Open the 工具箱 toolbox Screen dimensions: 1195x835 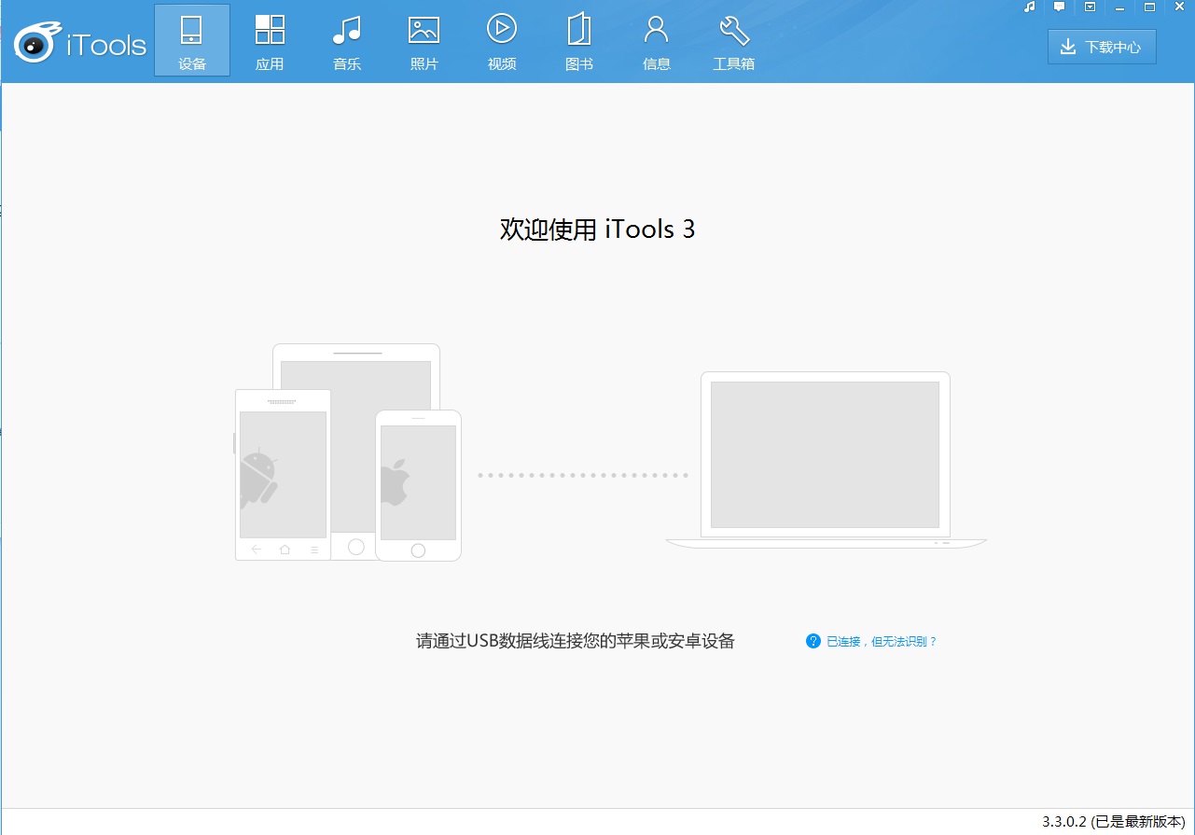pyautogui.click(x=734, y=41)
